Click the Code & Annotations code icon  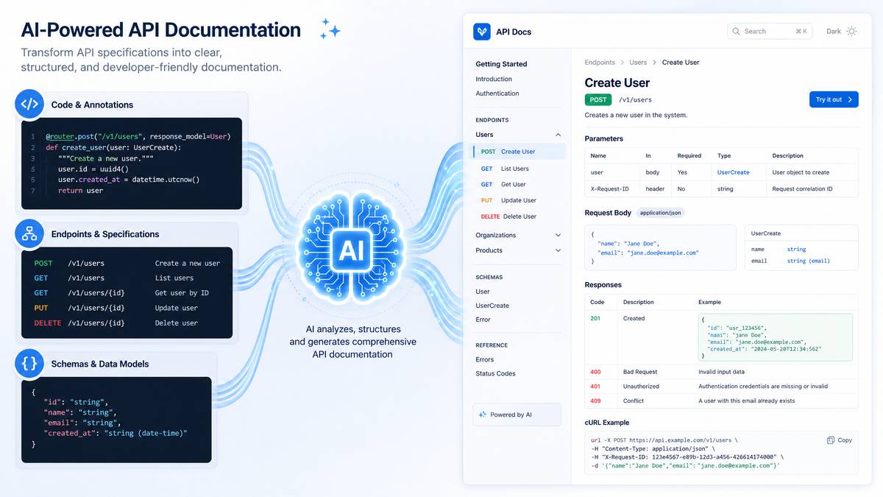[x=29, y=105]
